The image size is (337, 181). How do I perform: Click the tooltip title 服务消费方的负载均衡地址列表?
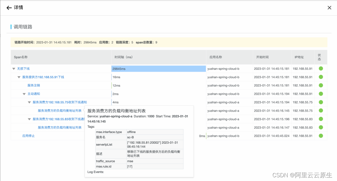click(x=116, y=111)
